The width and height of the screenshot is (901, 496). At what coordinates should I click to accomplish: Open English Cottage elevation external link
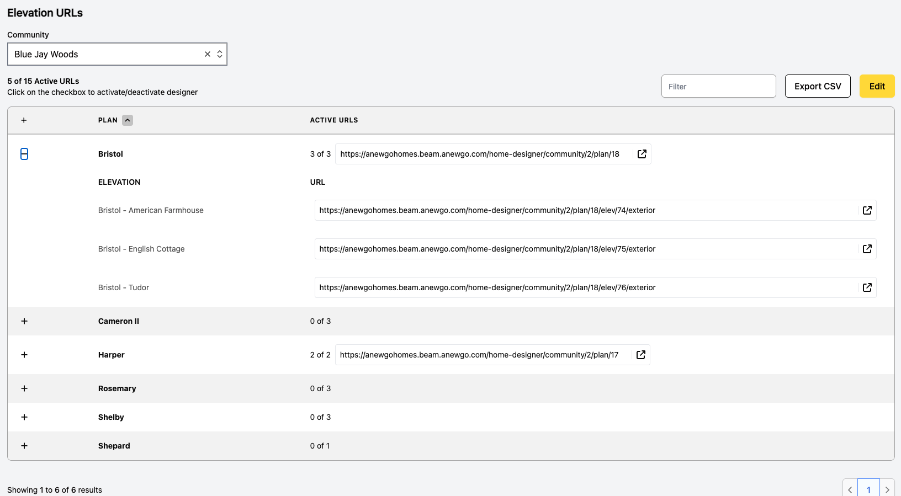point(867,249)
